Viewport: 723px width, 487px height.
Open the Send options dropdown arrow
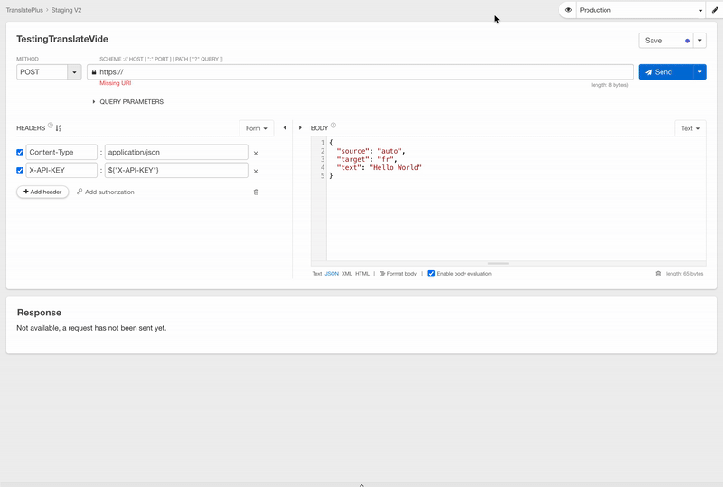tap(700, 72)
